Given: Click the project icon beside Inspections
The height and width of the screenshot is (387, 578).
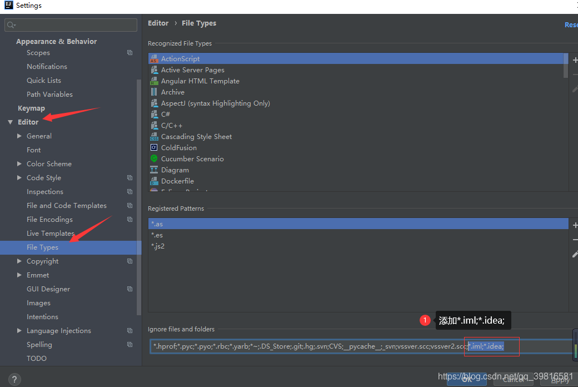Looking at the screenshot, I should point(129,191).
